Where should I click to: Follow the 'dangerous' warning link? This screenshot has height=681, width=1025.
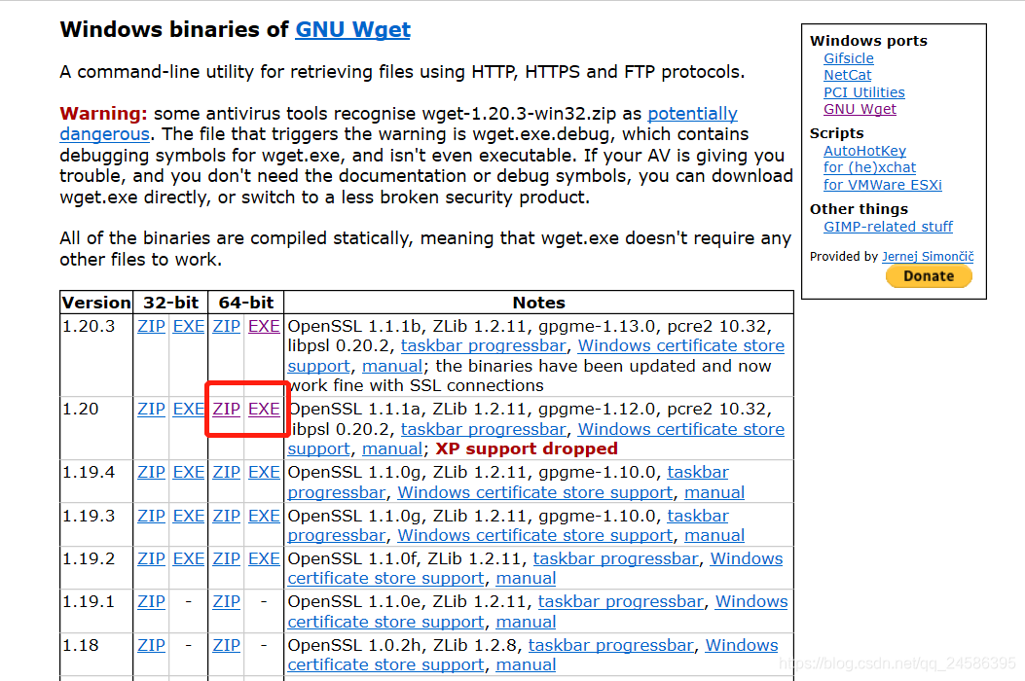[104, 134]
